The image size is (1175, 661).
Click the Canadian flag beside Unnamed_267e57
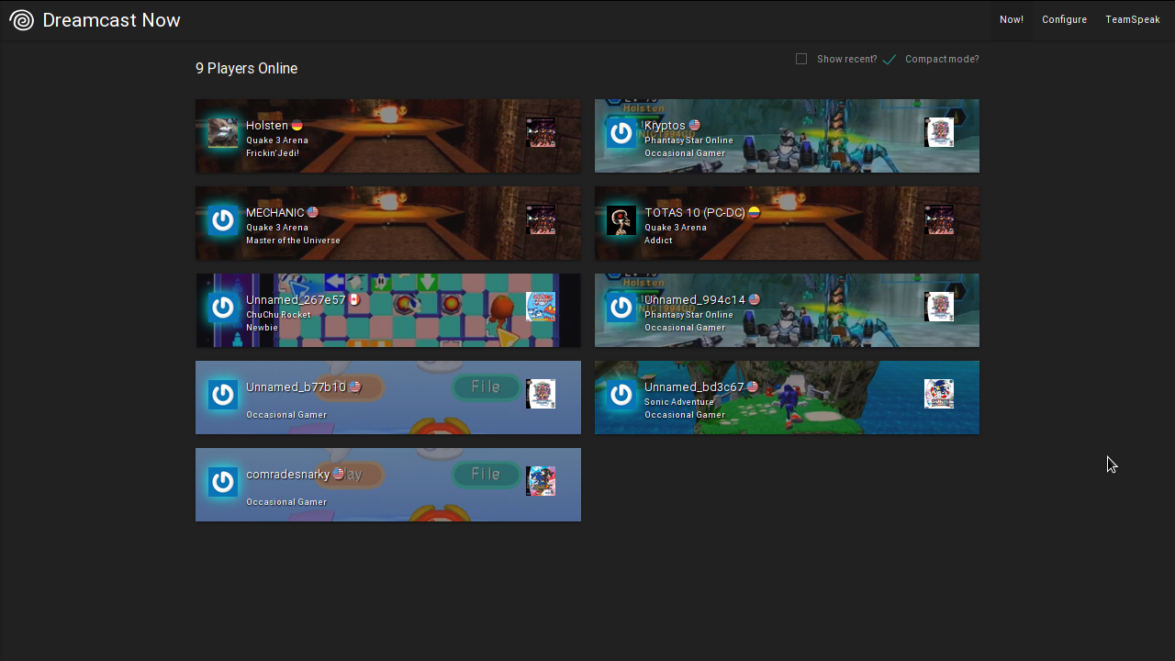(x=355, y=300)
